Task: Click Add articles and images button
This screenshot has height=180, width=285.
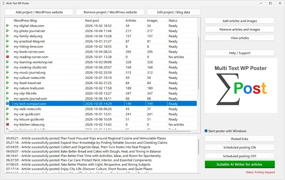Action: click(239, 21)
